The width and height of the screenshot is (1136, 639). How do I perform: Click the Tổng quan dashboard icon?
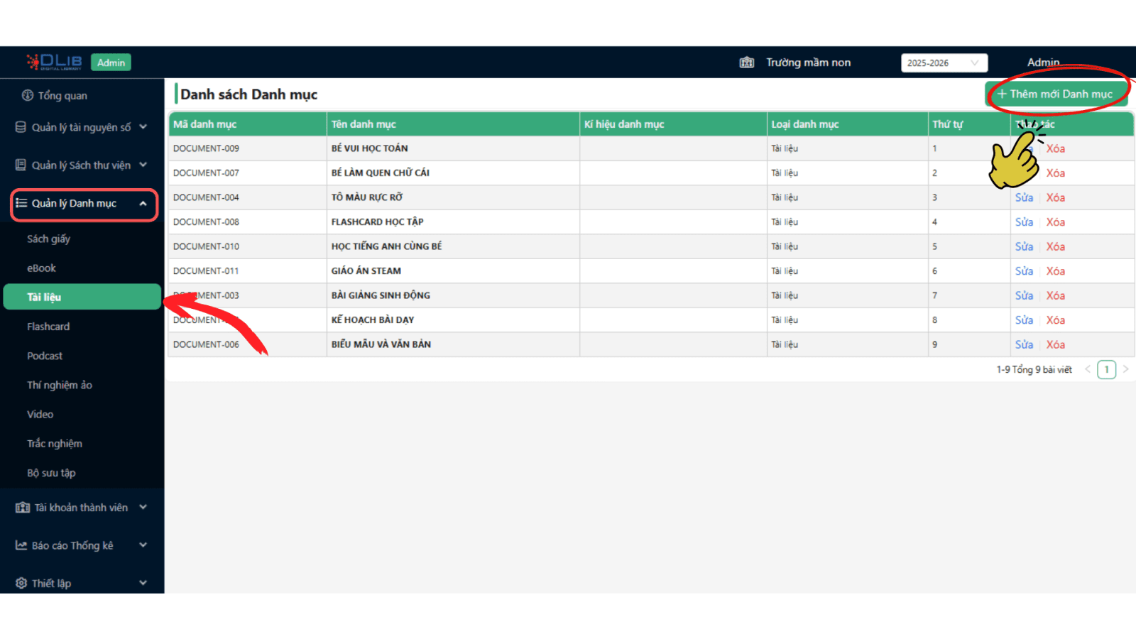[28, 95]
